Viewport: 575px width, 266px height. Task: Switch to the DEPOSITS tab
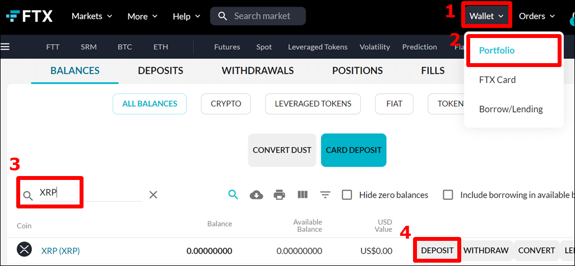pyautogui.click(x=161, y=70)
